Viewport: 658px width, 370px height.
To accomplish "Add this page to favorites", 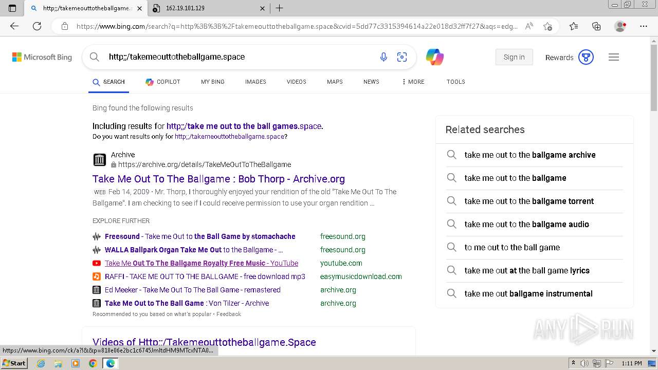I will pyautogui.click(x=548, y=26).
